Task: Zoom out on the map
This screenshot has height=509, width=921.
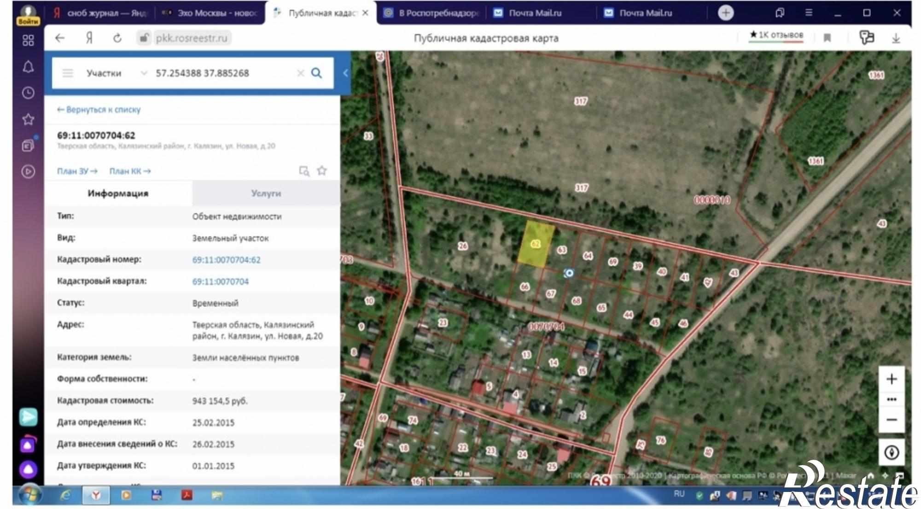Action: click(x=892, y=420)
